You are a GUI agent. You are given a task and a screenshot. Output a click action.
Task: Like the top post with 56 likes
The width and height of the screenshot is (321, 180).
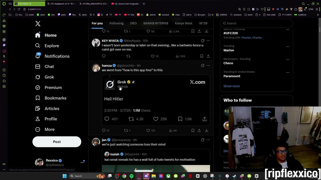(x=150, y=31)
